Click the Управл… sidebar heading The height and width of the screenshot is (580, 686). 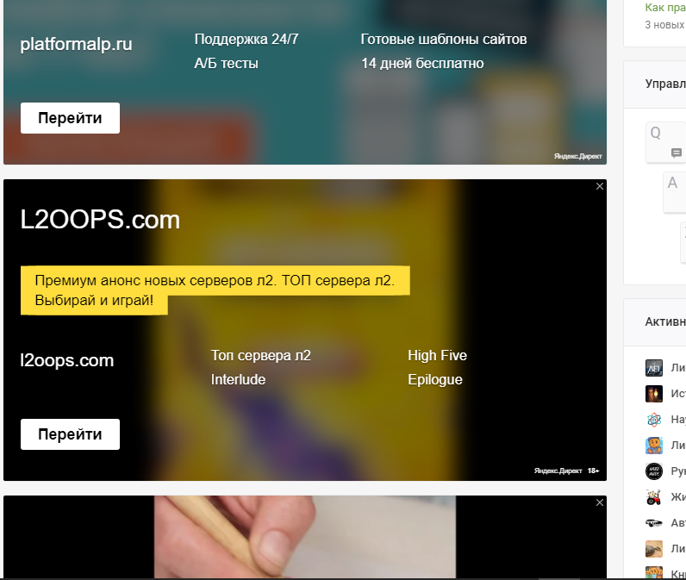click(665, 84)
